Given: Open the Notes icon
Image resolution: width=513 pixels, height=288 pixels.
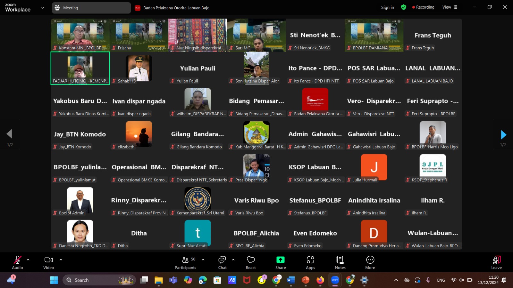Looking at the screenshot, I should pyautogui.click(x=340, y=260).
